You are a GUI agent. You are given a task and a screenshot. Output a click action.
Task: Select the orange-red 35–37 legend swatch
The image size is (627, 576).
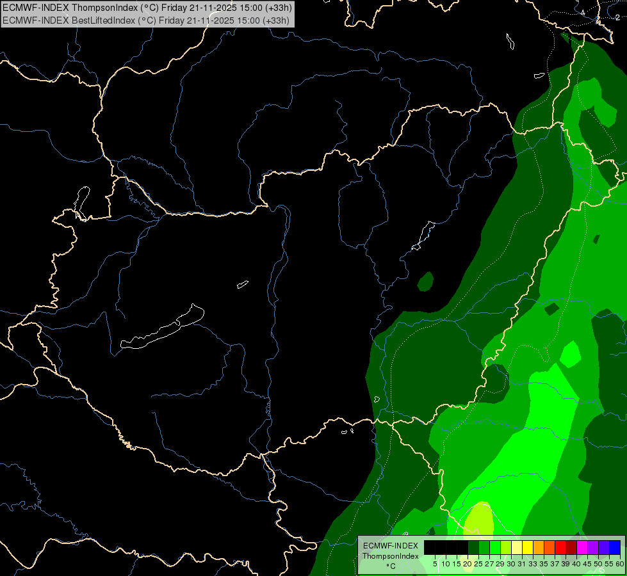[x=549, y=547]
